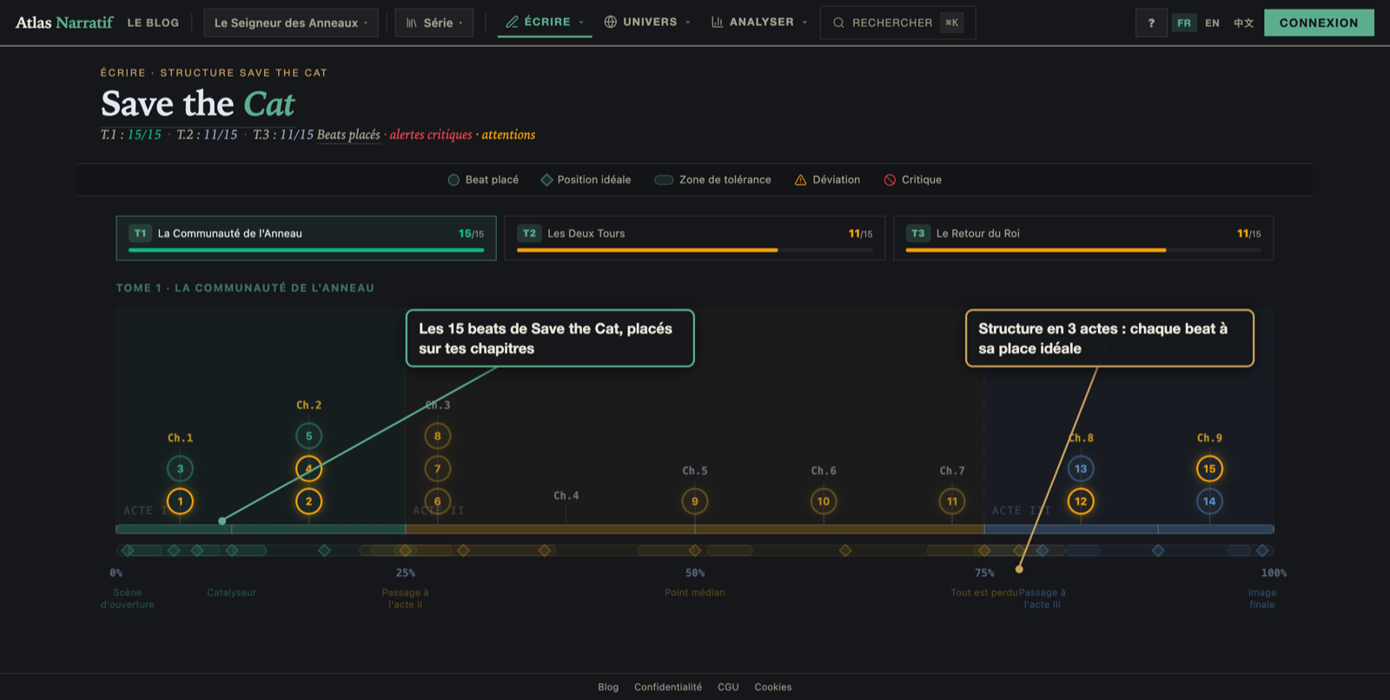Click the Ch.9 chapter label

point(1209,439)
